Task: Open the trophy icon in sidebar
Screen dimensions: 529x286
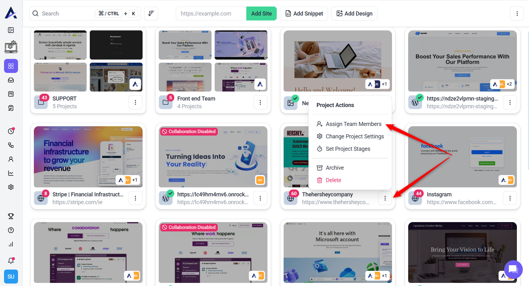Action: tap(11, 216)
